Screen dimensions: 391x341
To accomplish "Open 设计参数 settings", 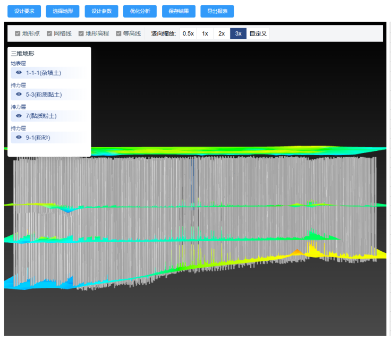I will pyautogui.click(x=101, y=11).
